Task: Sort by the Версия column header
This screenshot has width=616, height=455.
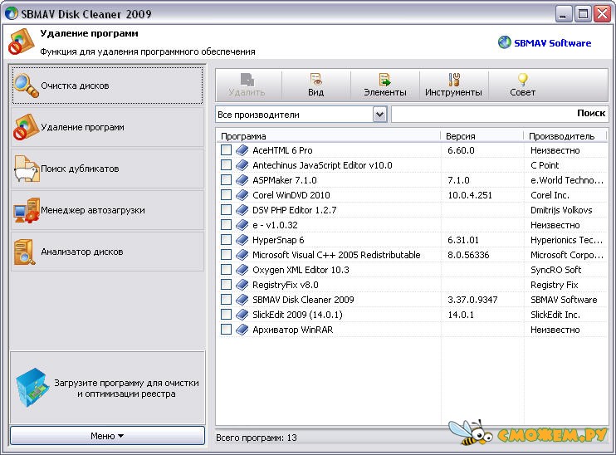Action: tap(482, 136)
